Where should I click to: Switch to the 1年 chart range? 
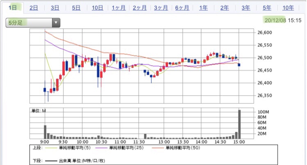[x=203, y=8]
